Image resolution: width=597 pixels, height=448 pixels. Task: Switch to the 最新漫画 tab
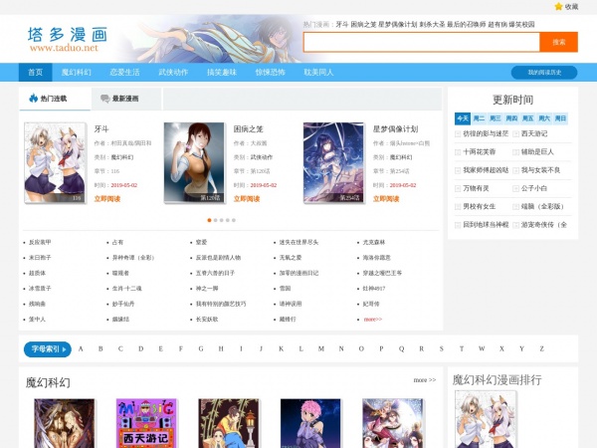(126, 99)
